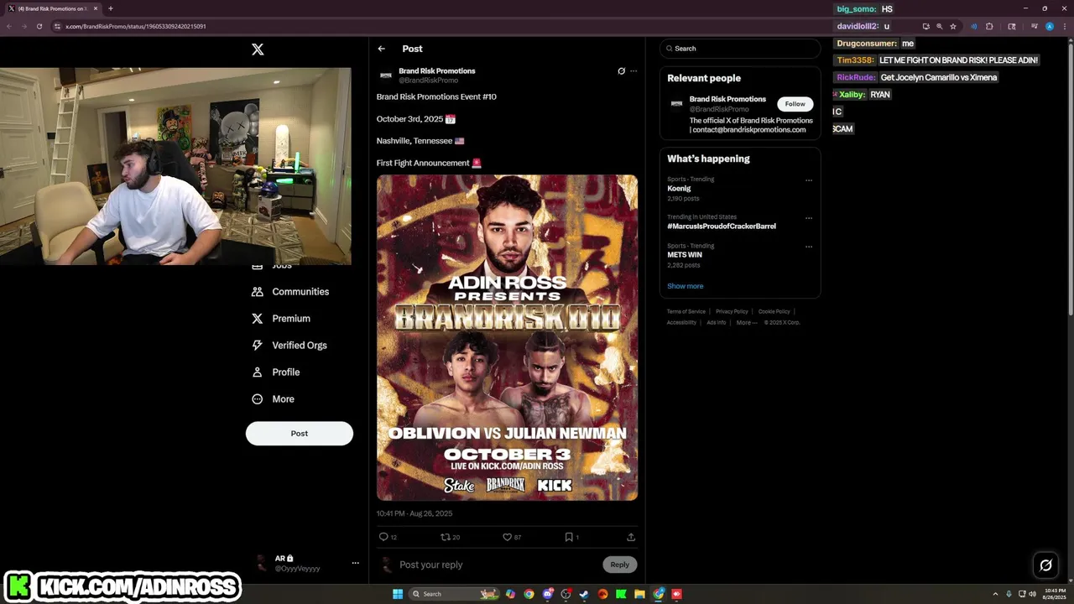1074x604 pixels.
Task: Open Terms of Service footer link
Action: (x=686, y=311)
